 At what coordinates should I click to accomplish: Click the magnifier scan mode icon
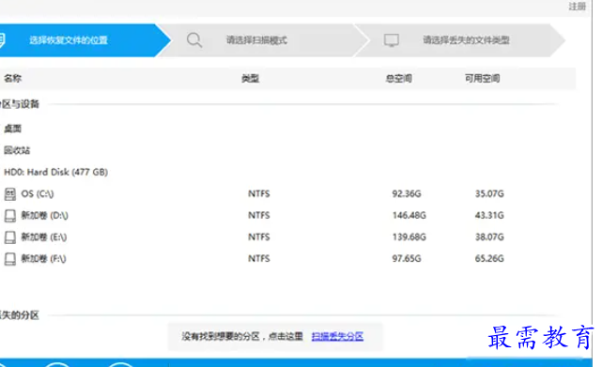coord(194,40)
